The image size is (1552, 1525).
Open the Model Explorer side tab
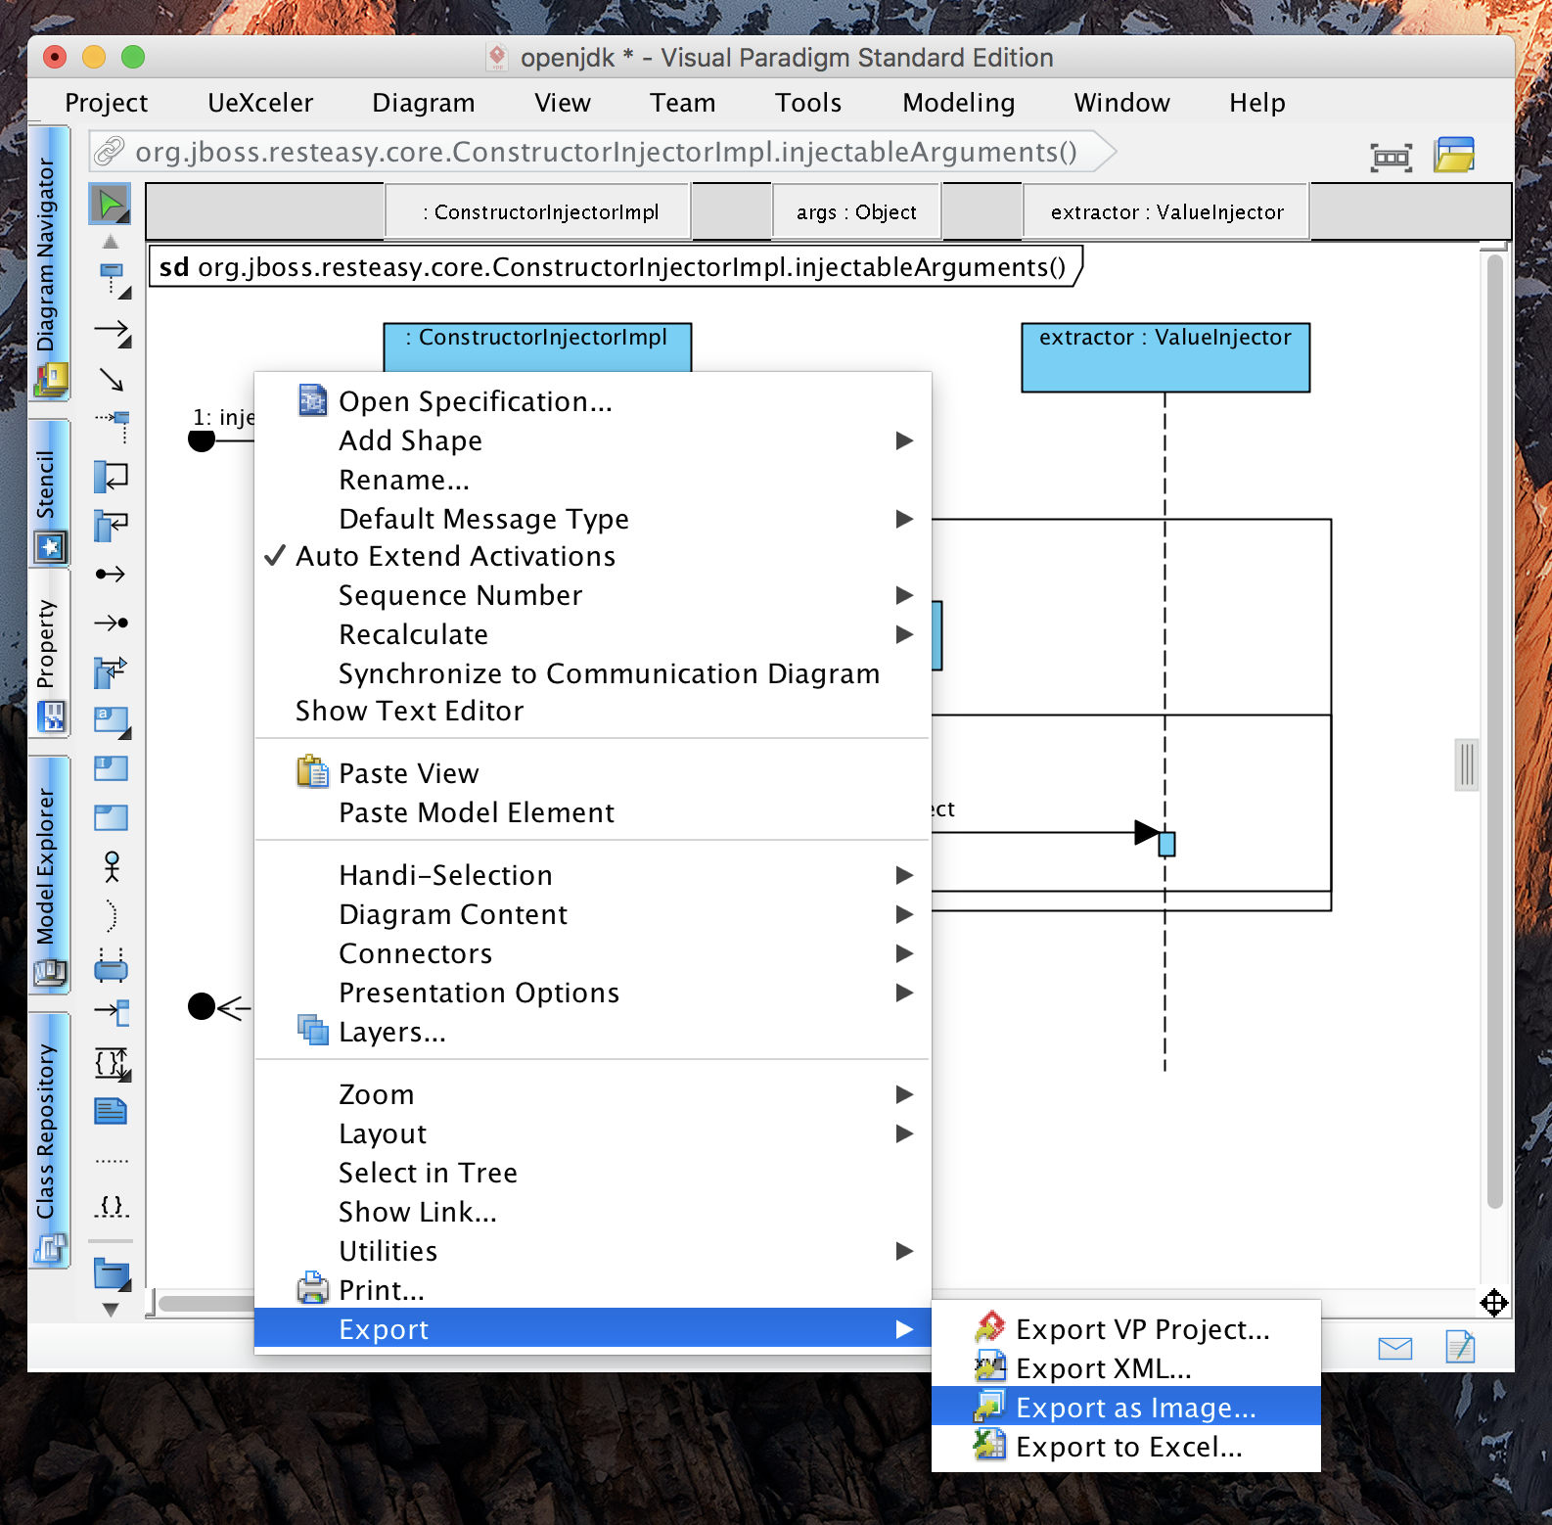pos(49,875)
